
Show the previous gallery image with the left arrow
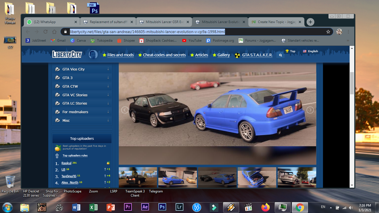click(x=125, y=110)
